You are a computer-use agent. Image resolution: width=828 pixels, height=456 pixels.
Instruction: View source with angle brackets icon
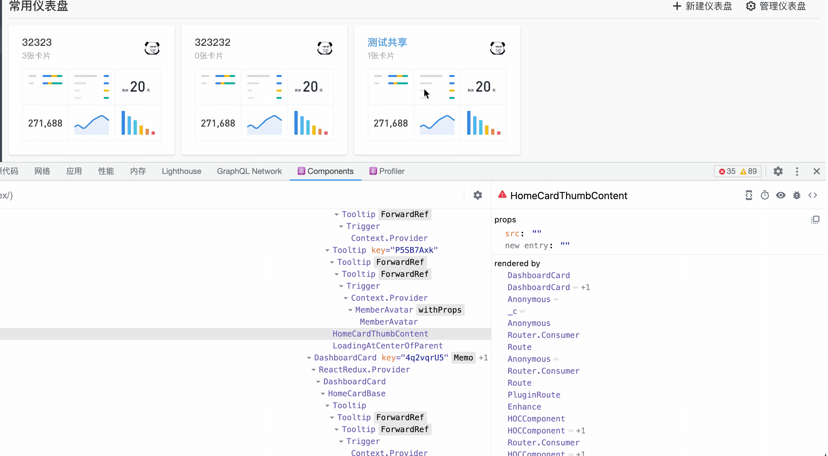click(812, 195)
